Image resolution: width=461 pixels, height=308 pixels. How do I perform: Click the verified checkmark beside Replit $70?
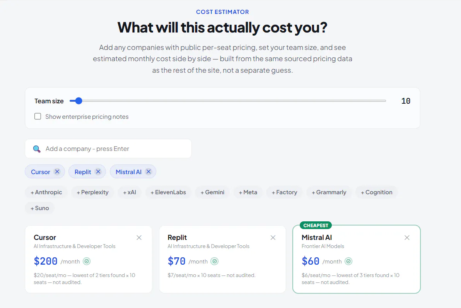pos(215,261)
